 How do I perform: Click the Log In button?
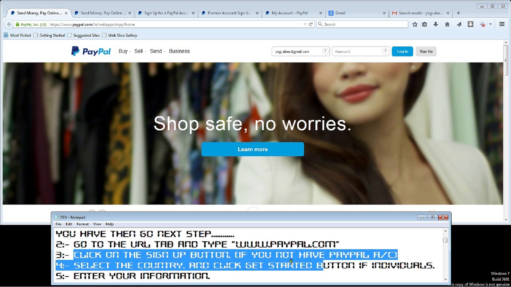pyautogui.click(x=402, y=51)
